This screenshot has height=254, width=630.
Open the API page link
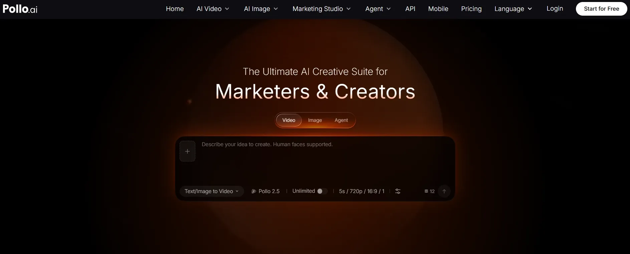point(410,9)
